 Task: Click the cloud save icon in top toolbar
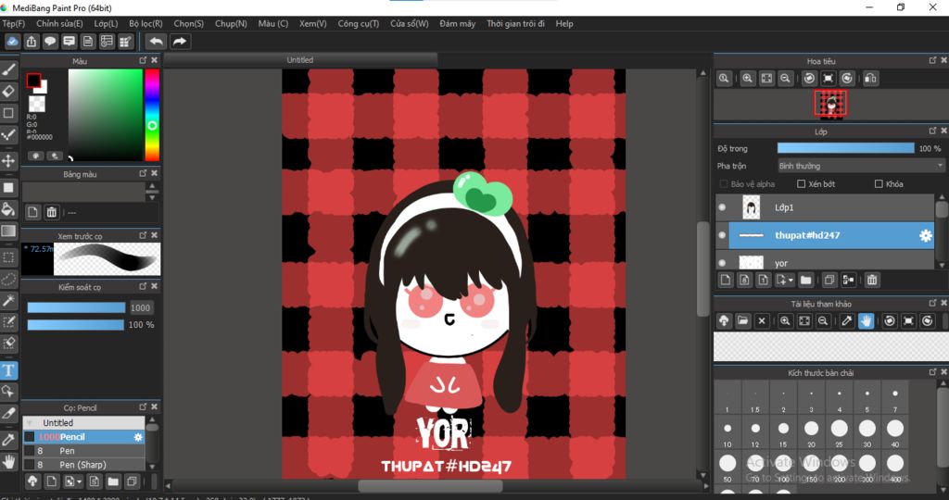(13, 41)
